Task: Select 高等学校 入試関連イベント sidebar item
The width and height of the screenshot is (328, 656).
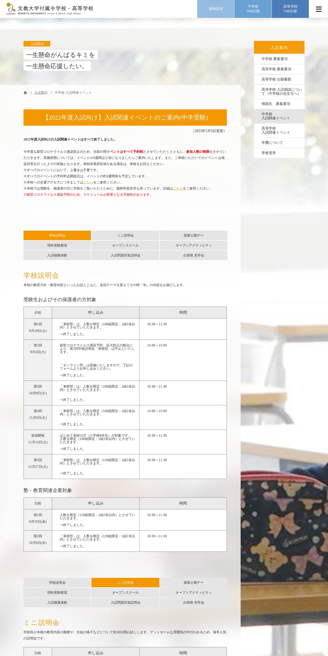Action: coord(279,131)
